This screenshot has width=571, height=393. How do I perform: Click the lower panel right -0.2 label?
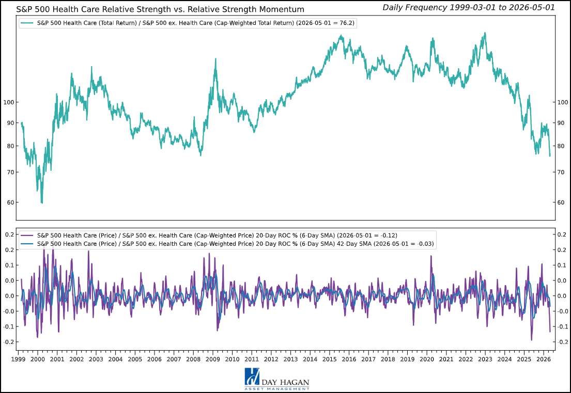[563, 342]
